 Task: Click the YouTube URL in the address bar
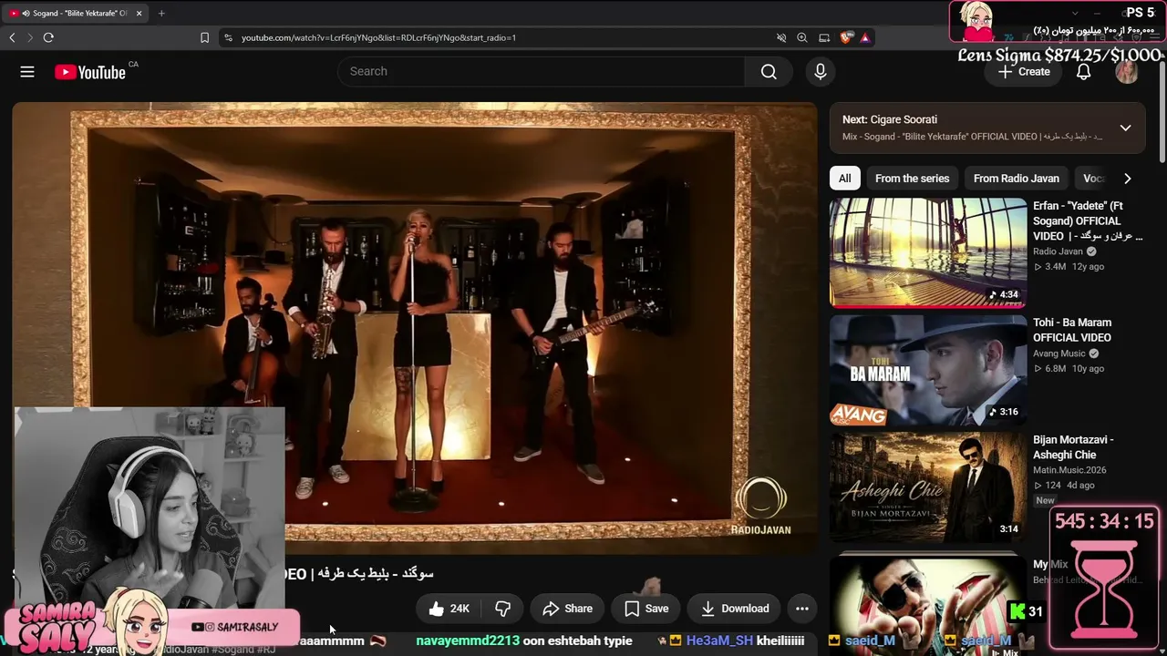point(378,37)
